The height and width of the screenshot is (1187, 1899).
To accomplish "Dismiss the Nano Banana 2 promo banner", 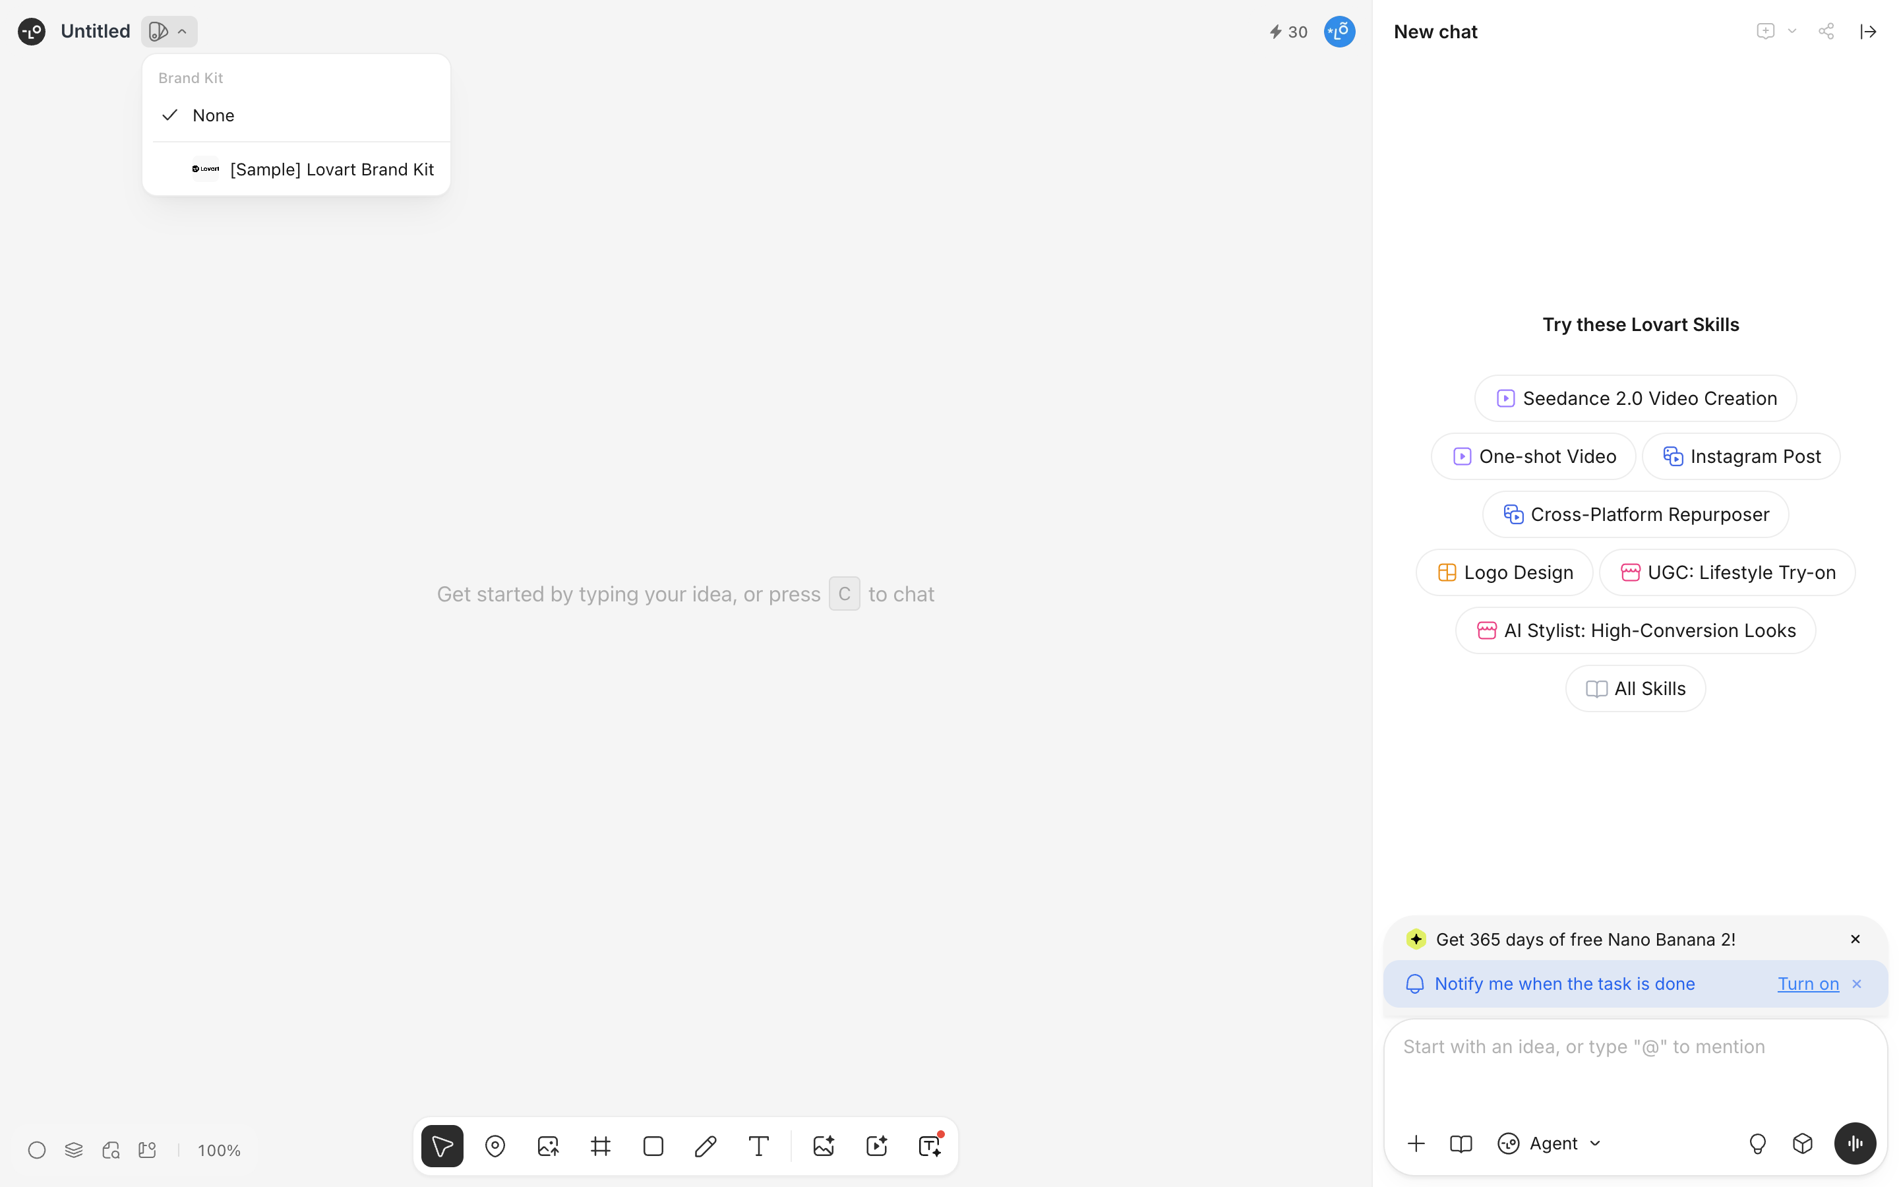I will [1856, 939].
